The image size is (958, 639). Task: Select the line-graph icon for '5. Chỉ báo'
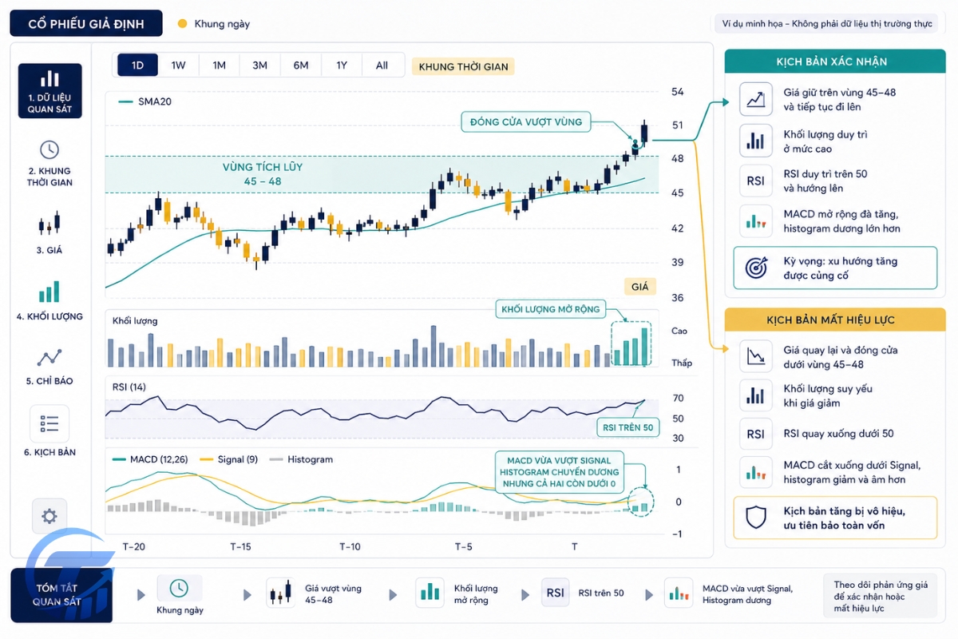click(49, 358)
